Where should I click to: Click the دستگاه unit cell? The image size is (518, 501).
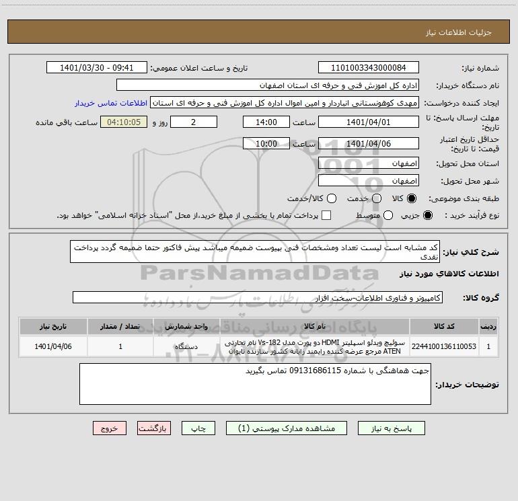coord(186,346)
